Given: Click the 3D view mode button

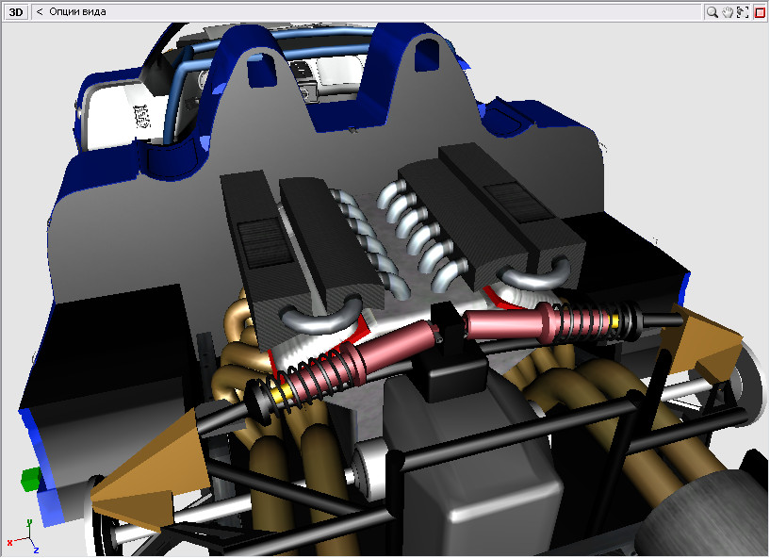Looking at the screenshot, I should click(x=16, y=12).
